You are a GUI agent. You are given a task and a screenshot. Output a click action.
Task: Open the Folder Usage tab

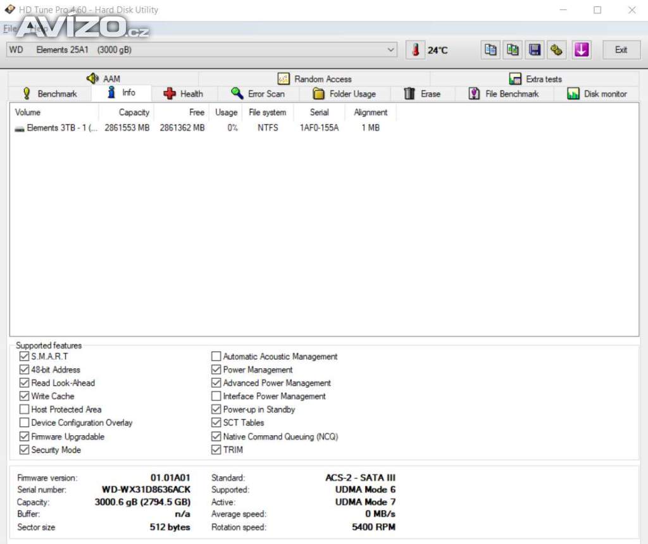click(x=344, y=94)
